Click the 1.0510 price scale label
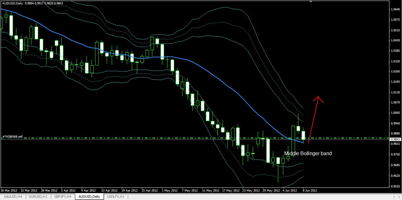402x200 pixels. point(395,30)
